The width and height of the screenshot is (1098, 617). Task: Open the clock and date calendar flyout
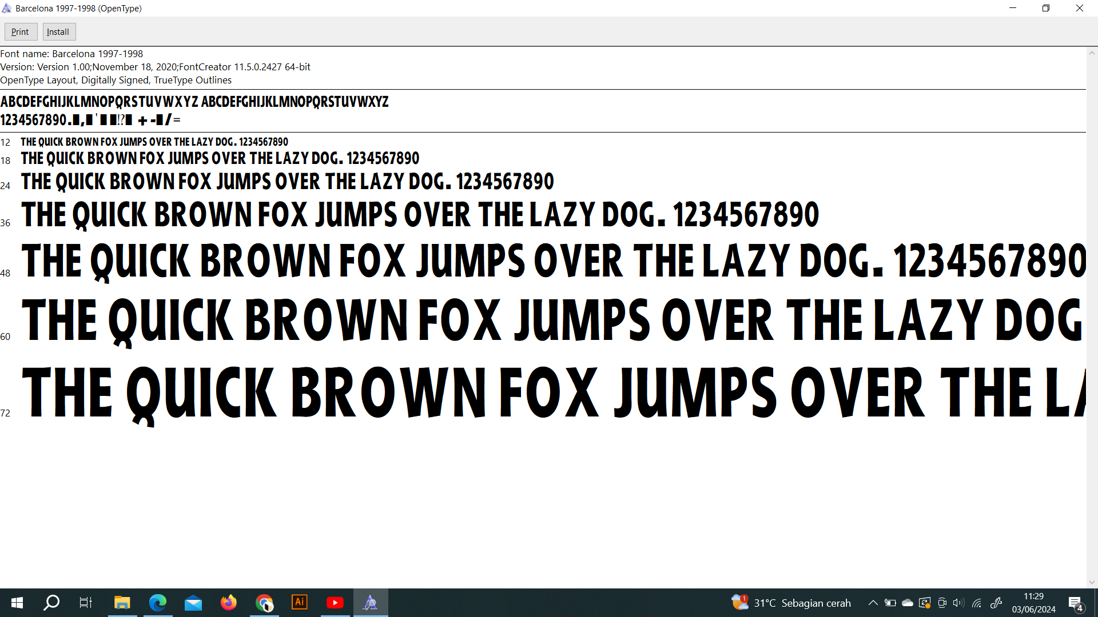(1033, 603)
